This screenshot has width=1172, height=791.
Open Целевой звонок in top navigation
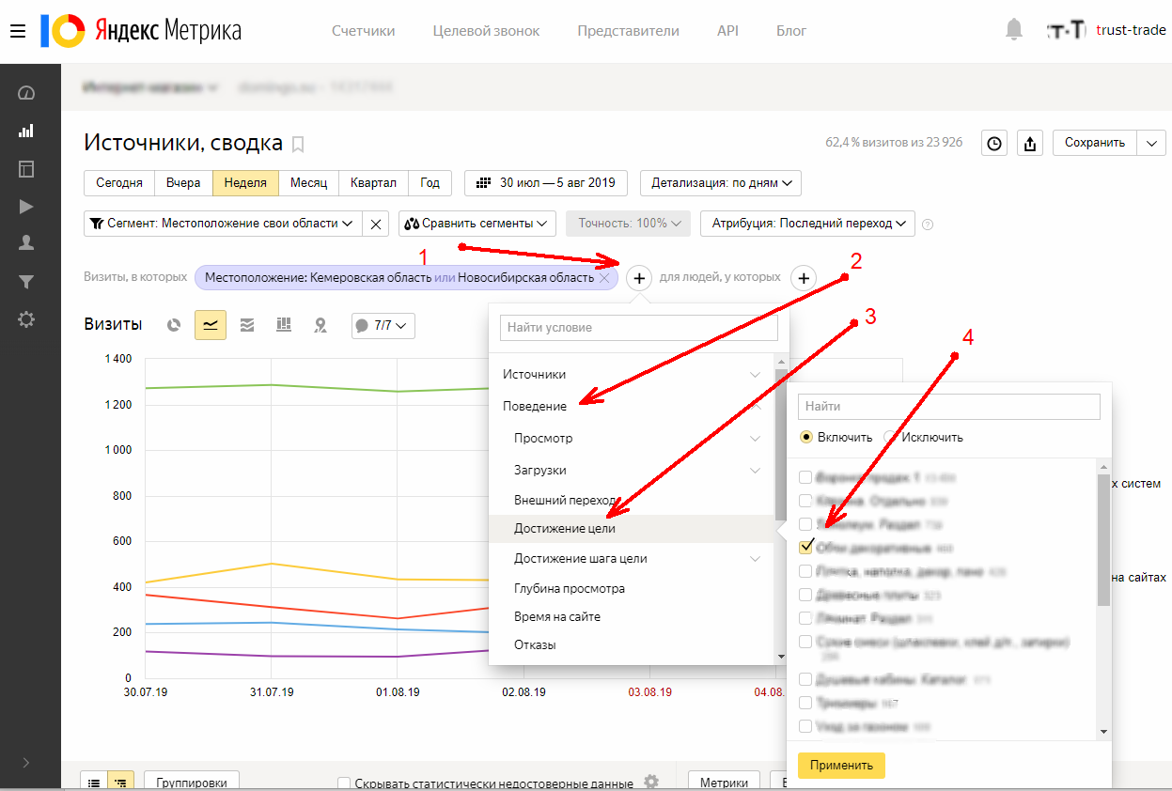point(486,31)
